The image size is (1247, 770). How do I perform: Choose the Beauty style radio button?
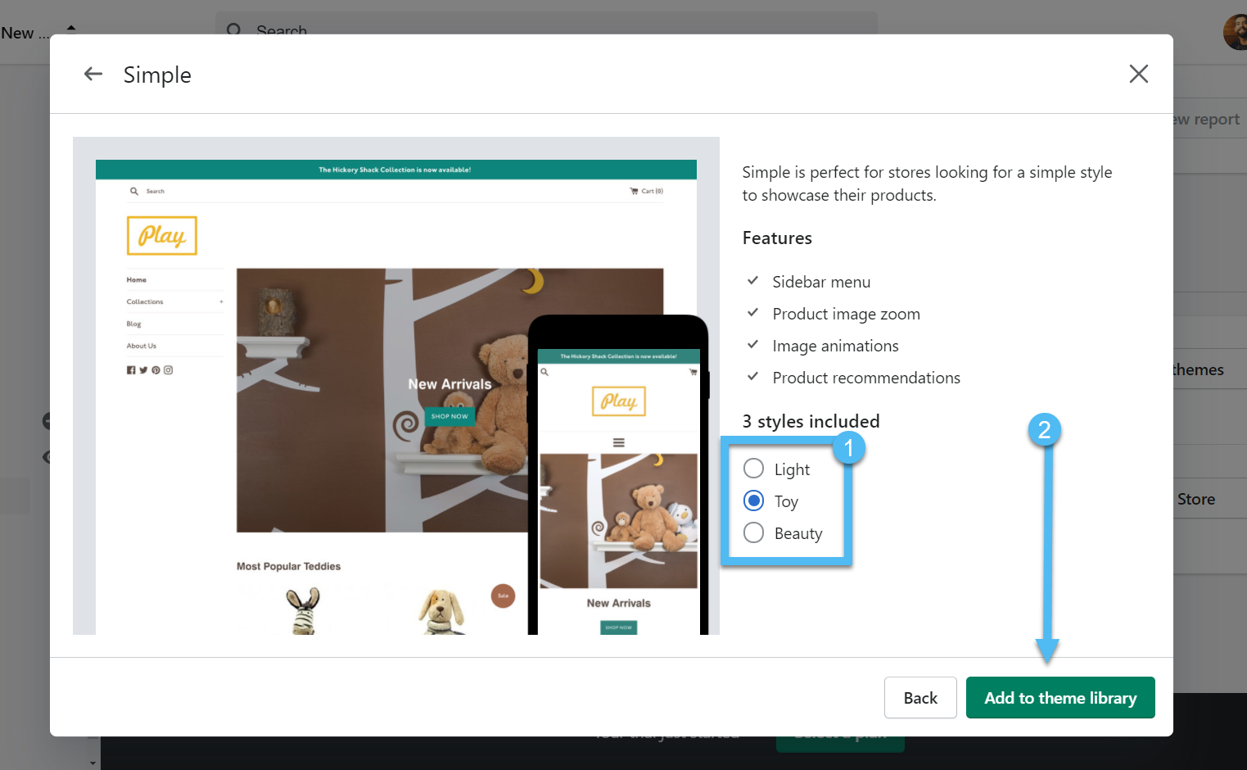pyautogui.click(x=753, y=532)
